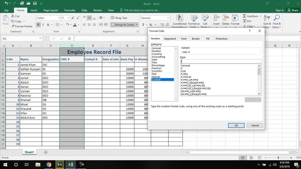Click the Increase Font Size icon
This screenshot has height=169, width=301.
(x=73, y=18)
